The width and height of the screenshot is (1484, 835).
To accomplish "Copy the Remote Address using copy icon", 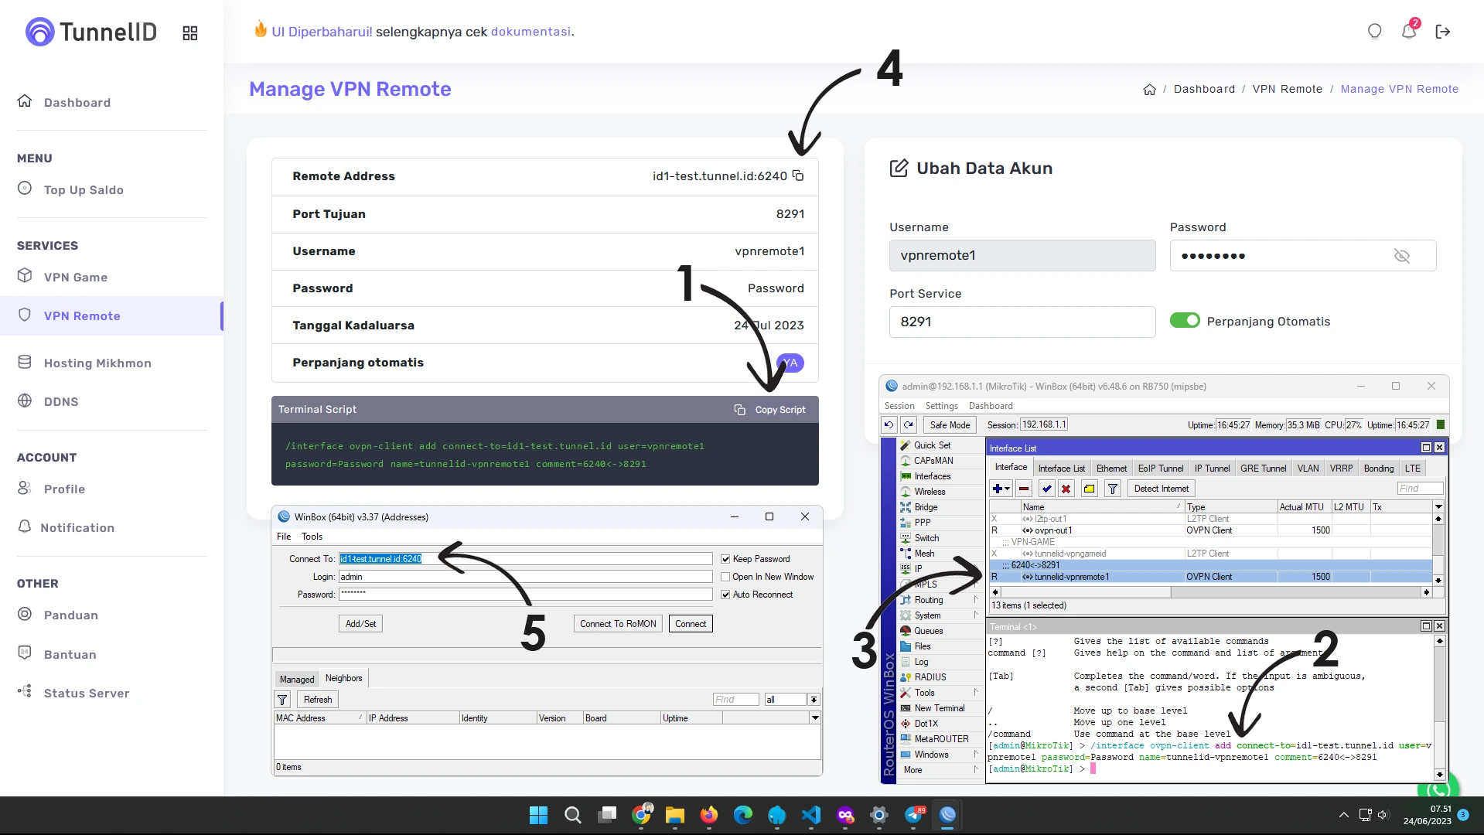I will tap(798, 176).
